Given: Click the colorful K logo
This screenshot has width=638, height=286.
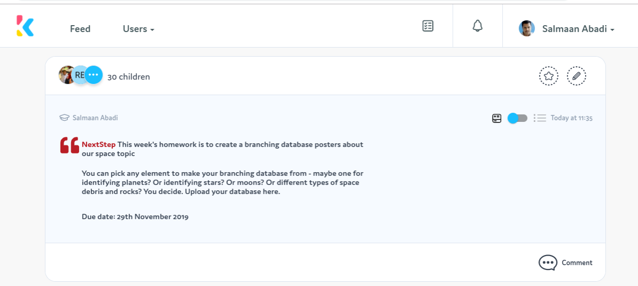Looking at the screenshot, I should point(25,26).
